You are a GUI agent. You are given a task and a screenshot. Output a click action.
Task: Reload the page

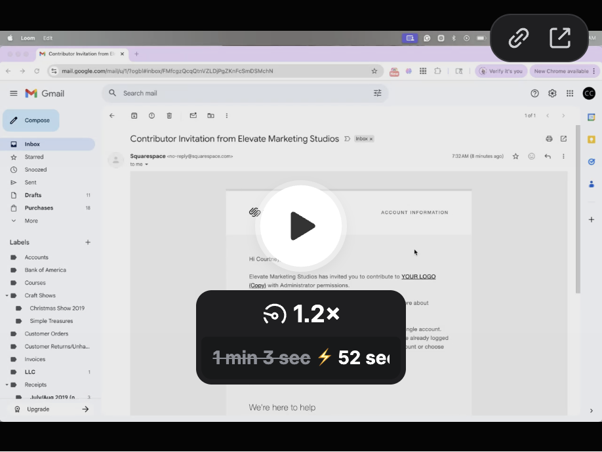point(37,71)
